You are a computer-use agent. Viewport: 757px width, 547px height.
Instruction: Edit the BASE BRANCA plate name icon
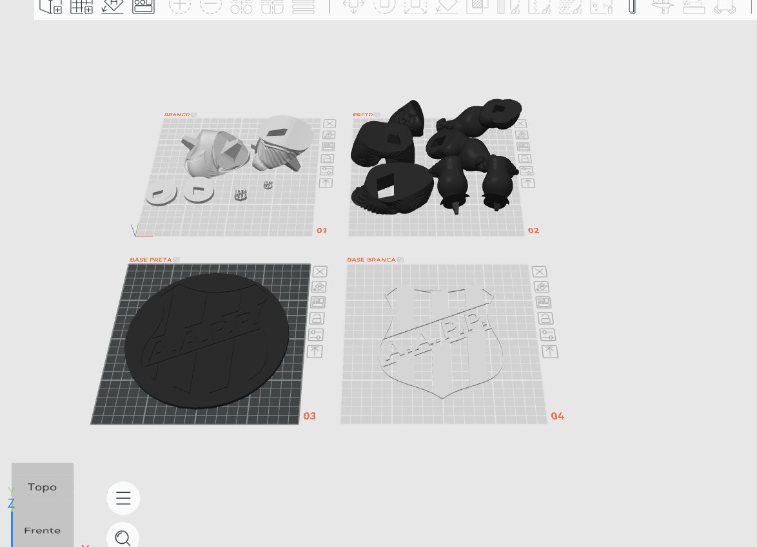pos(400,260)
